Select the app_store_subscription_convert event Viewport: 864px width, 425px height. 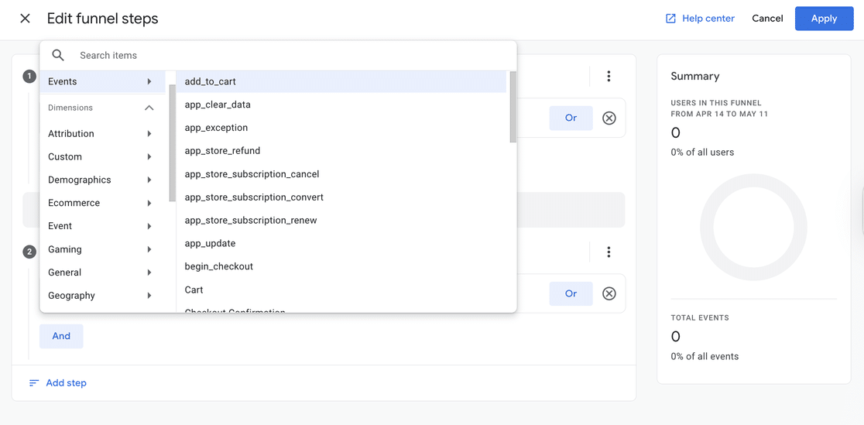point(341,197)
